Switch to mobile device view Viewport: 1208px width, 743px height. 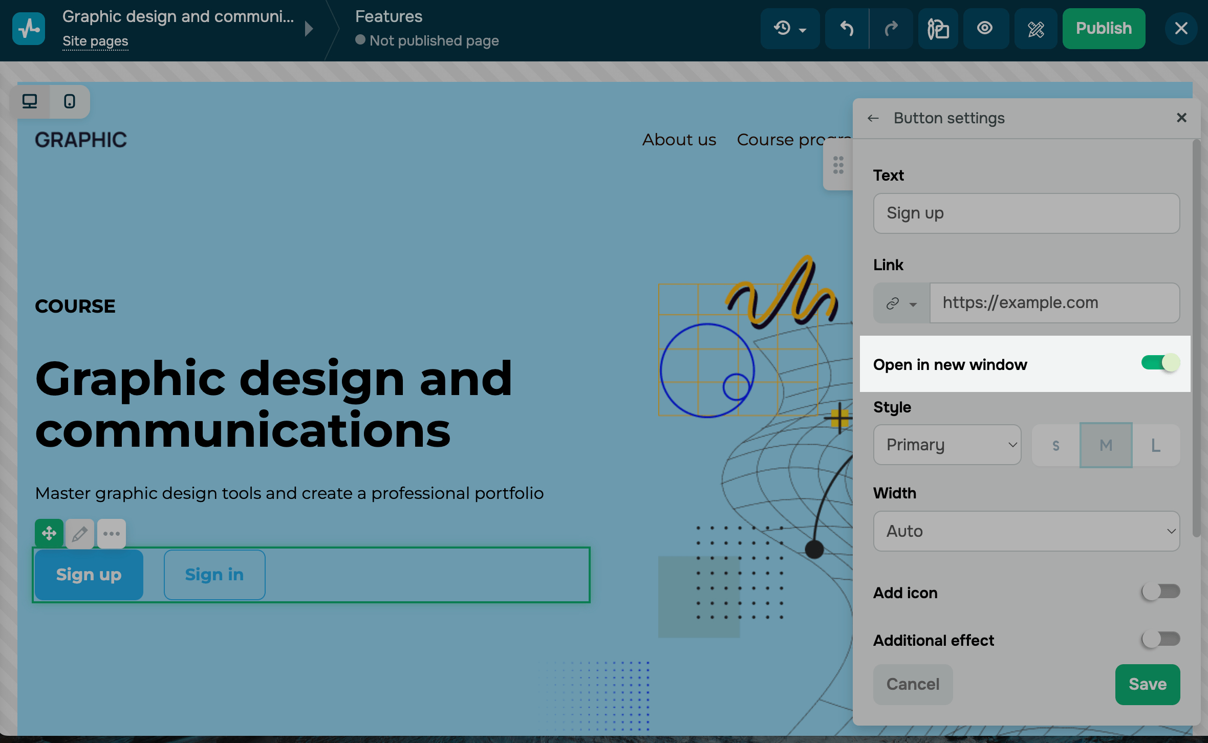pyautogui.click(x=70, y=101)
